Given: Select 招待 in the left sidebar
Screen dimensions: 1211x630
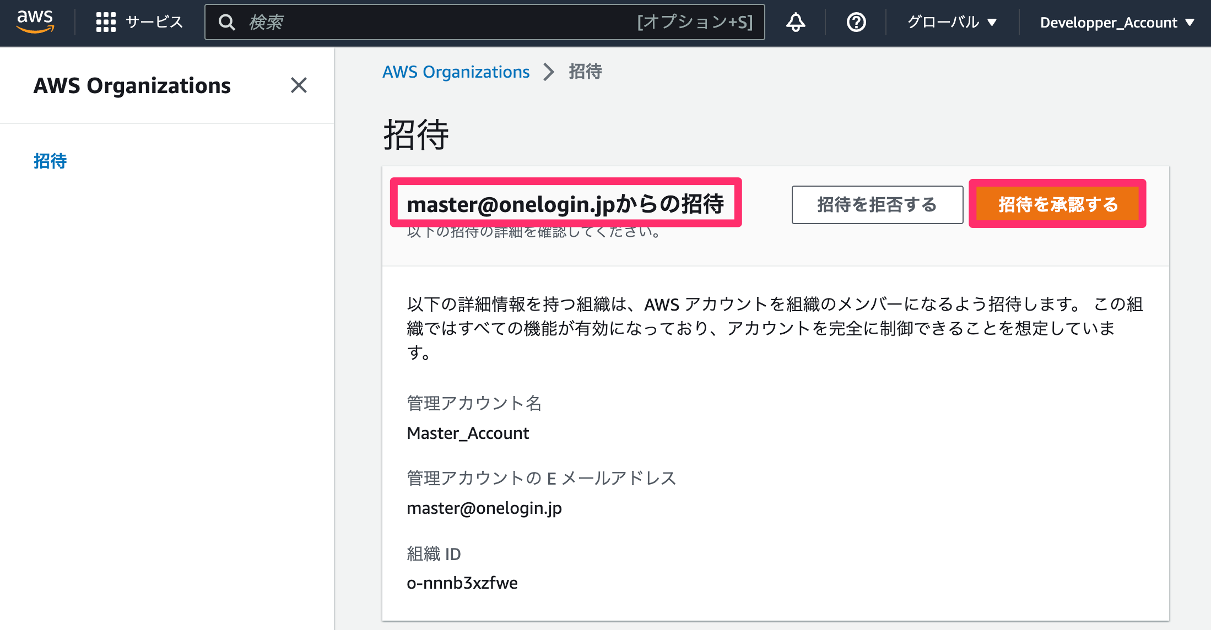Looking at the screenshot, I should coord(50,161).
